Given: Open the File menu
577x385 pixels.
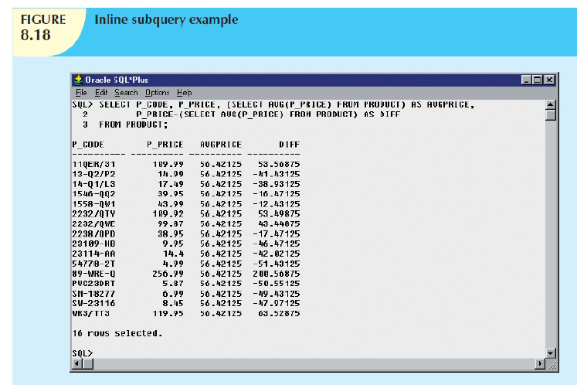Looking at the screenshot, I should (x=81, y=93).
